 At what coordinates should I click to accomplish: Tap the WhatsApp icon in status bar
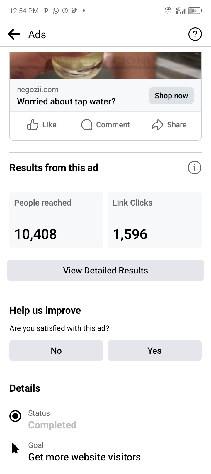pyautogui.click(x=56, y=11)
